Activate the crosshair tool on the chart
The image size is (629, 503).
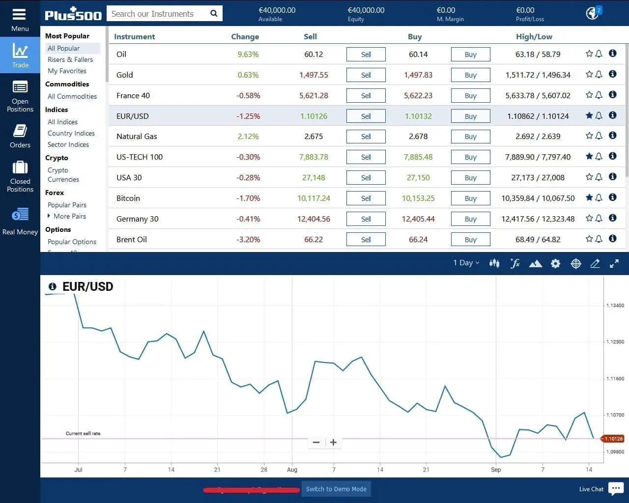[x=575, y=263]
